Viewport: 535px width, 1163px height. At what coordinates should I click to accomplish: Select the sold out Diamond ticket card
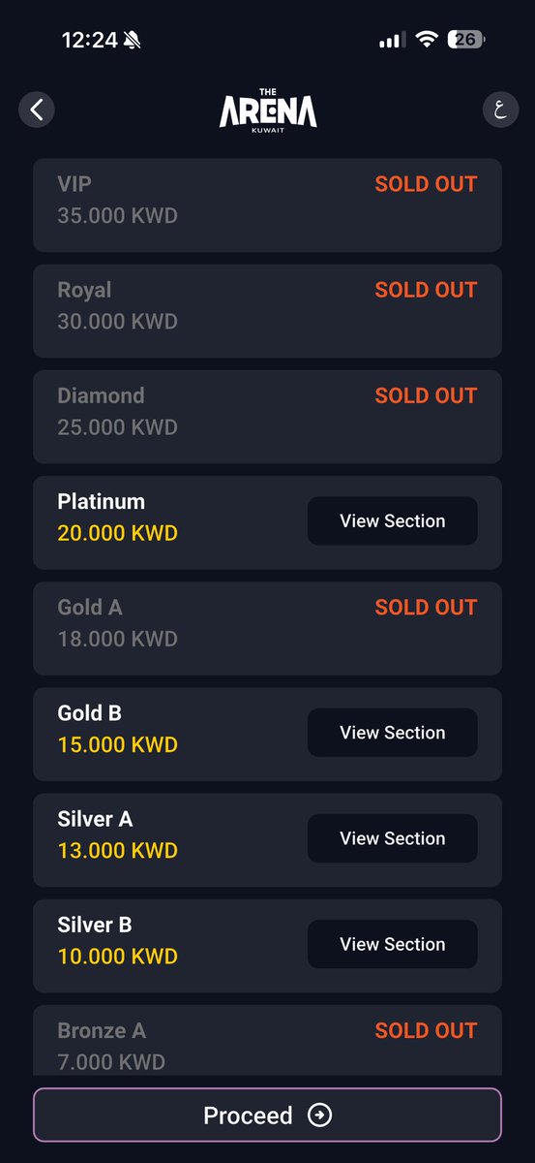pos(268,417)
